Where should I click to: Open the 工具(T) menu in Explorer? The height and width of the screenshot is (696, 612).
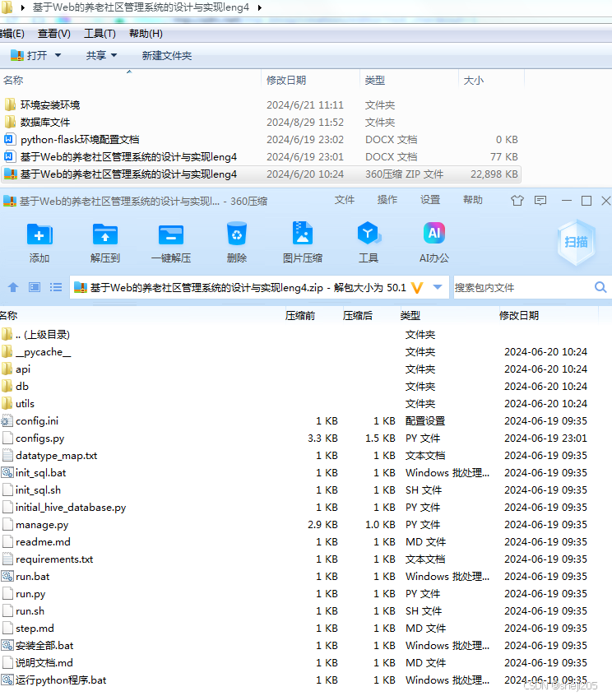pyautogui.click(x=100, y=34)
